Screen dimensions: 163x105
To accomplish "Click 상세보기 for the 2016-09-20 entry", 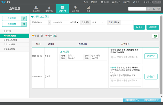I will 151,56.
